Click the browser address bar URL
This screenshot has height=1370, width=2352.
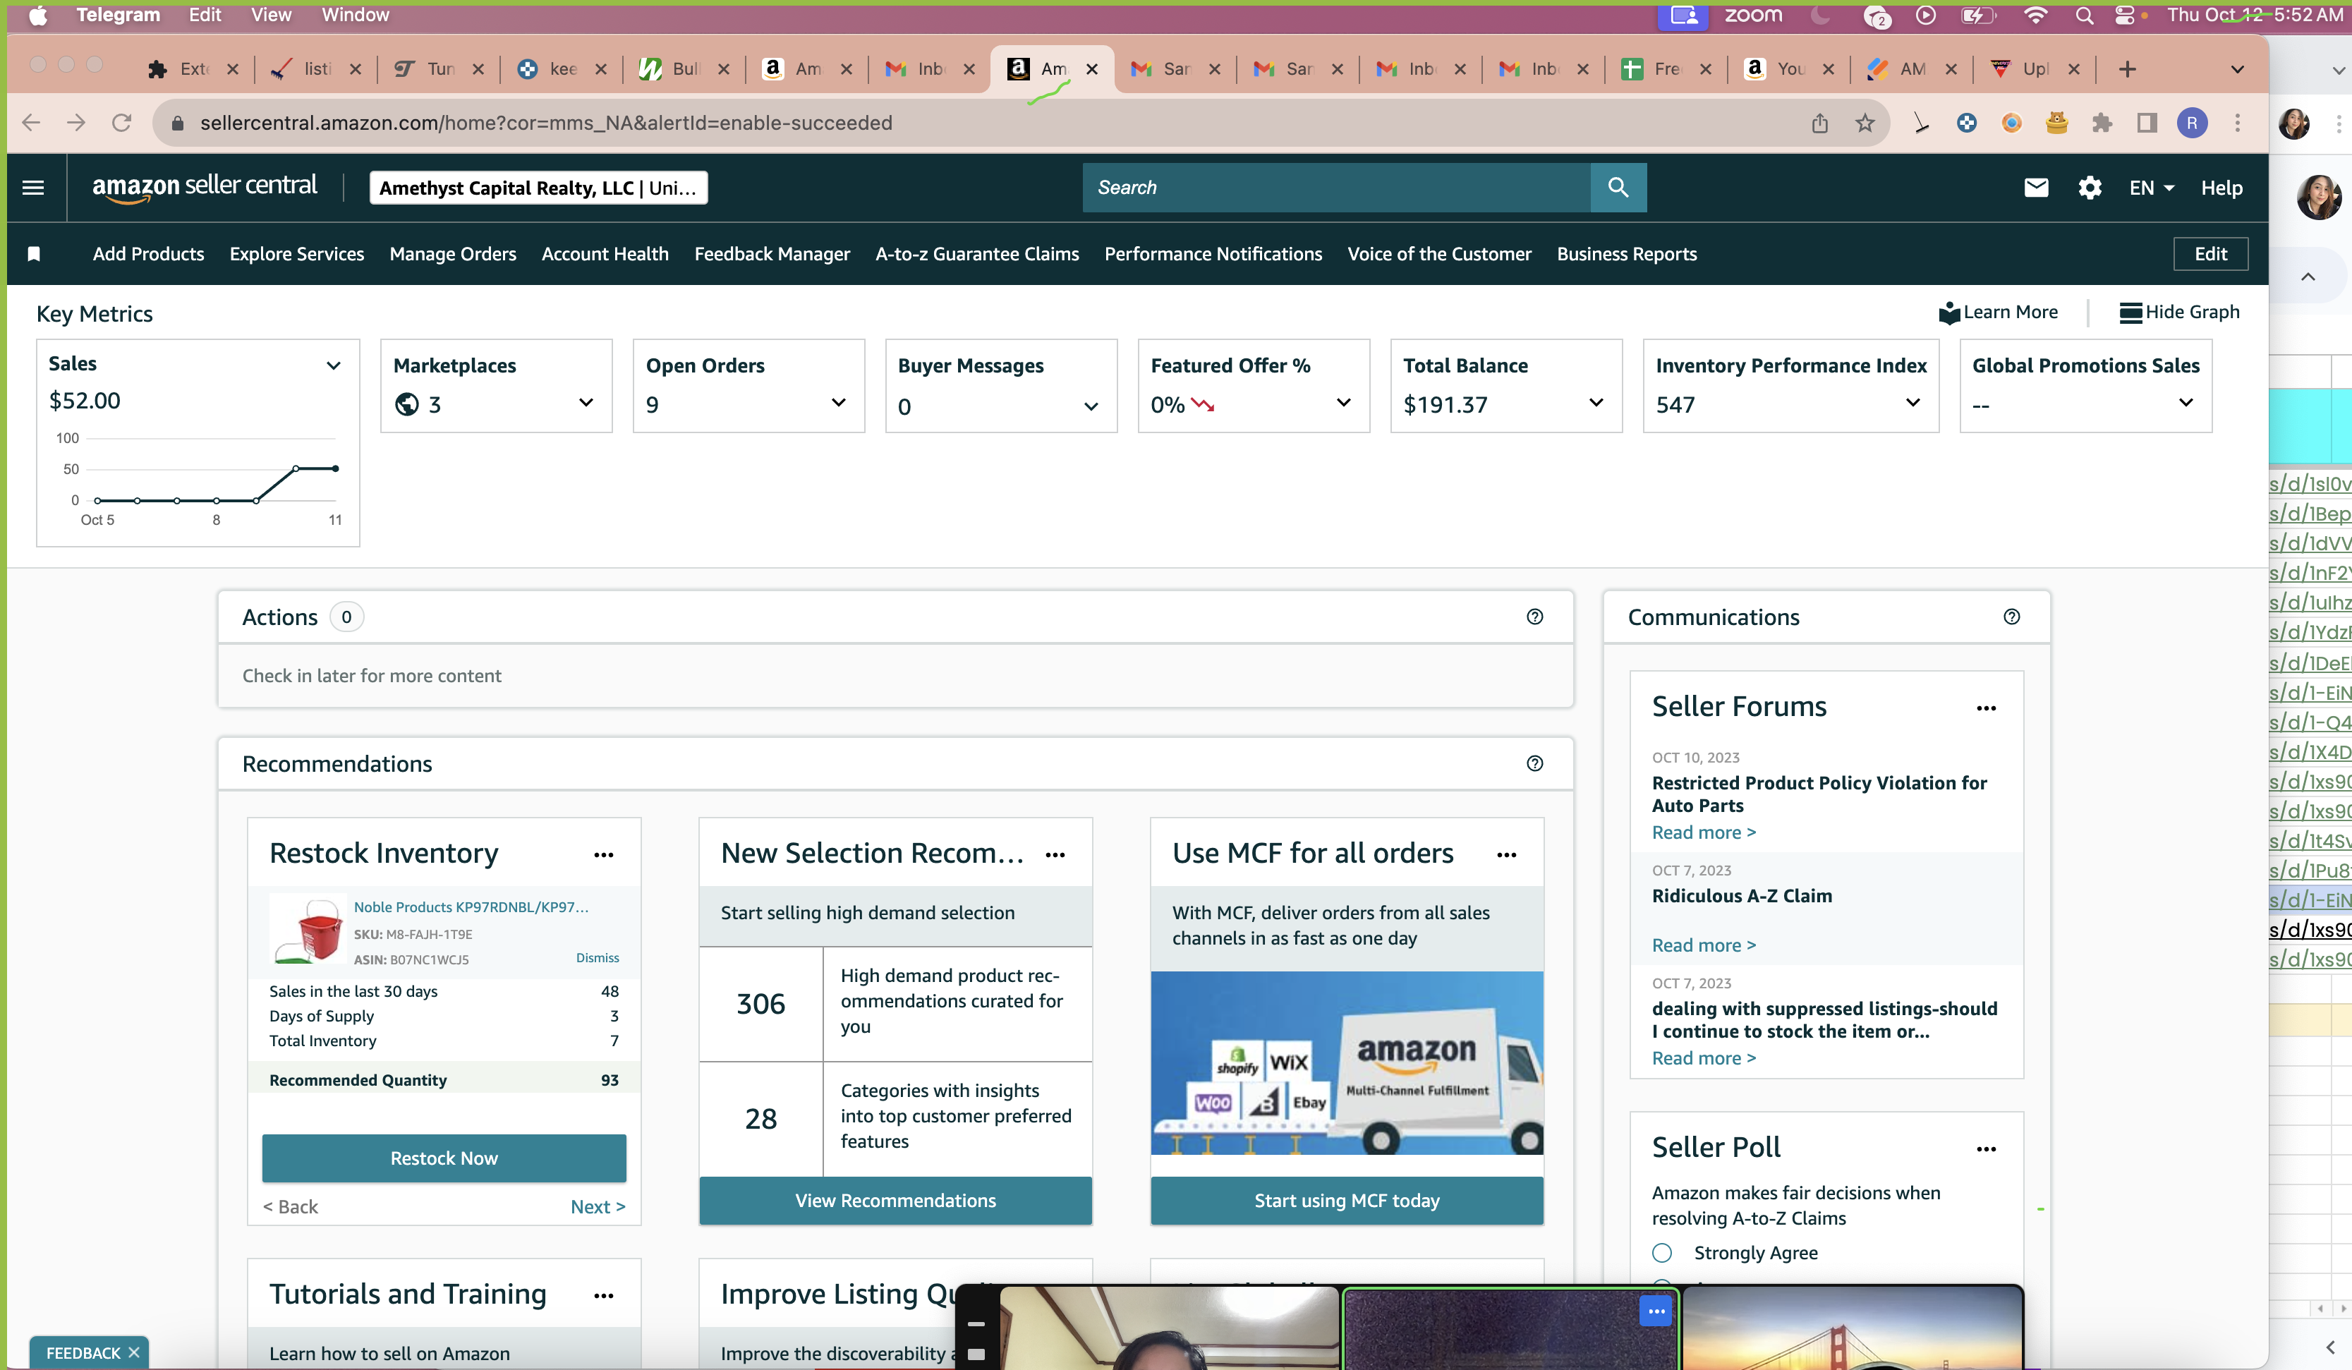(x=546, y=122)
